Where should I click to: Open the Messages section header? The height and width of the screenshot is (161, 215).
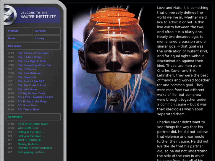click(x=33, y=46)
